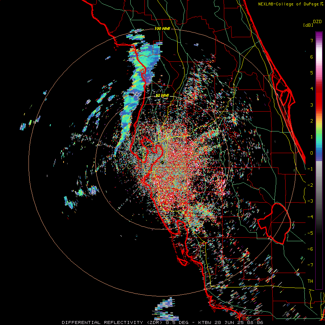Click the '4' value on the dB scale
Image resolution: width=325 pixels, height=325 pixels.
(312, 89)
